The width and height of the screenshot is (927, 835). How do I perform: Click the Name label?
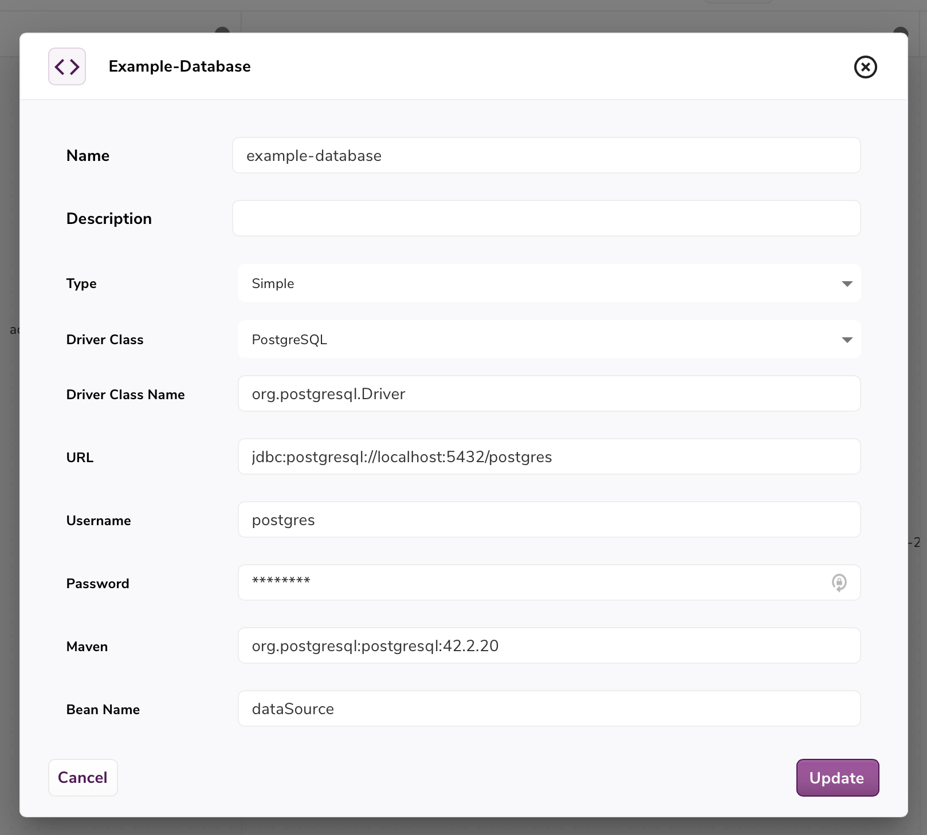coord(88,156)
